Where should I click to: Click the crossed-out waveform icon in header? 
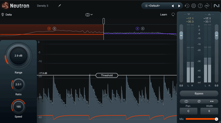point(207,6)
